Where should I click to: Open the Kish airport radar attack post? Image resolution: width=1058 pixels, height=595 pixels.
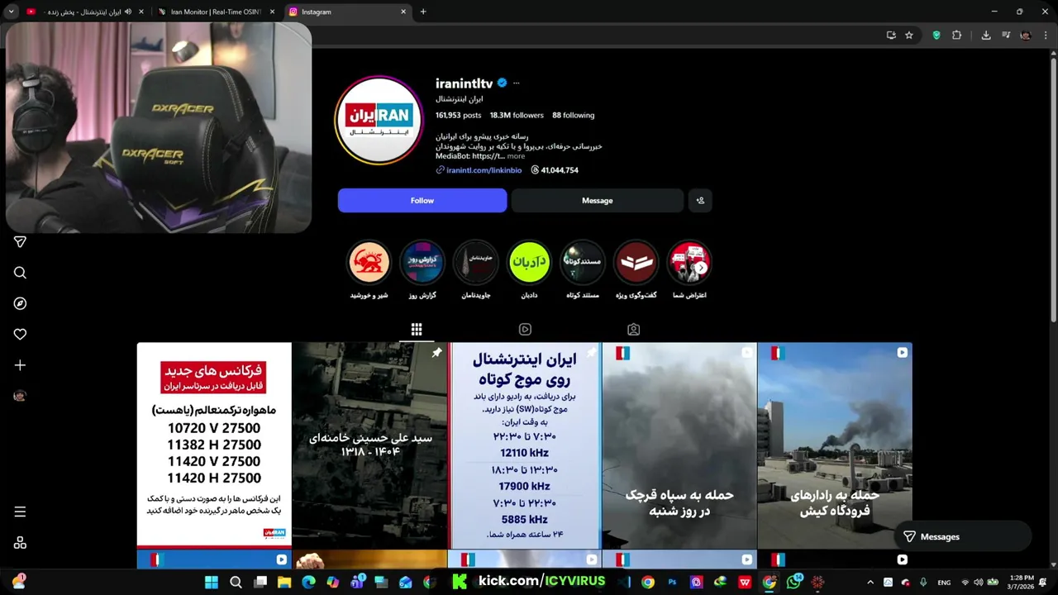tap(835, 445)
